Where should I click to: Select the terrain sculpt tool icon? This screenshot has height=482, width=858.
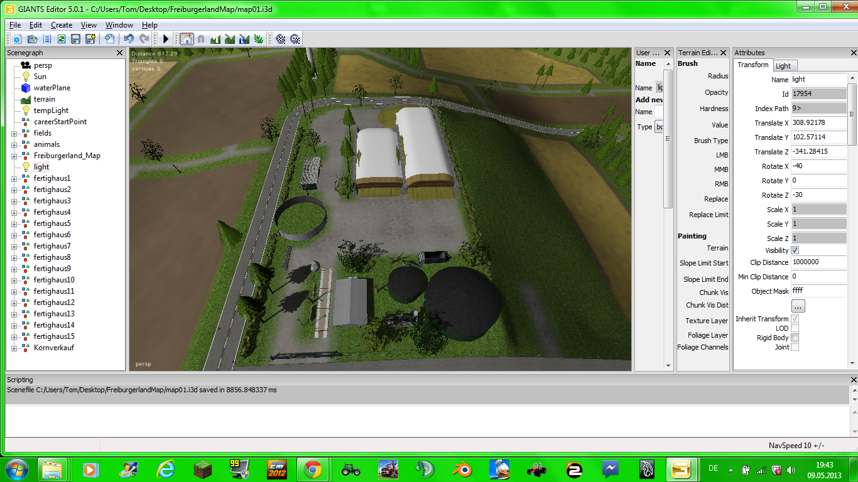215,39
